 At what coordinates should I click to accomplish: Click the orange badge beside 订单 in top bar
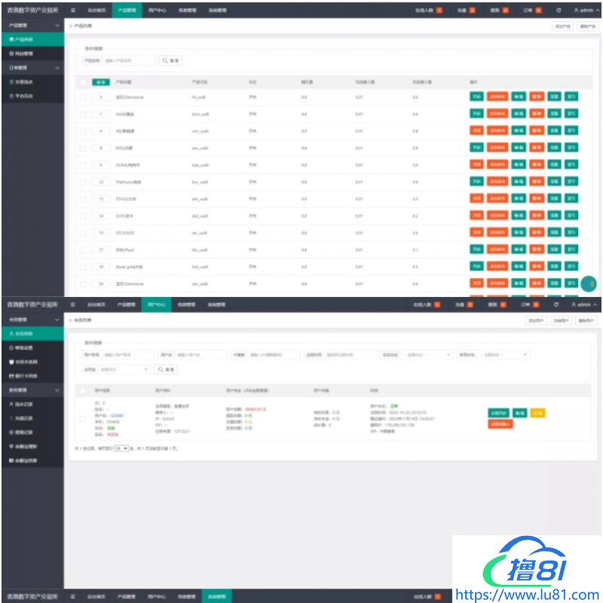point(537,11)
